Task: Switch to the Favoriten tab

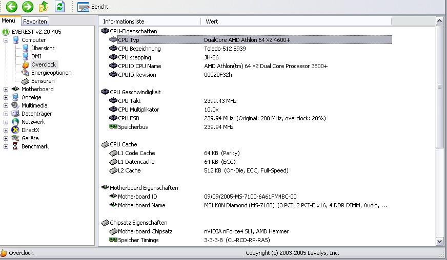Action: (35, 21)
